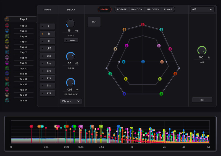The height and width of the screenshot is (156, 221).
Task: Toggle the Tap 11 power icon
Action: [7, 74]
